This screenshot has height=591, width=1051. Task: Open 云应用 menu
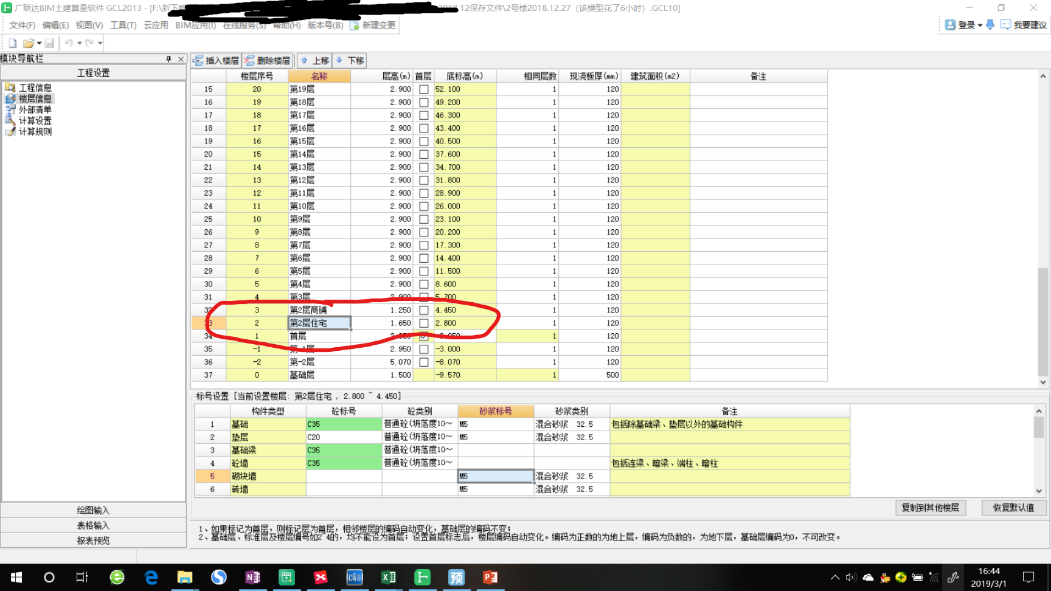(x=156, y=25)
